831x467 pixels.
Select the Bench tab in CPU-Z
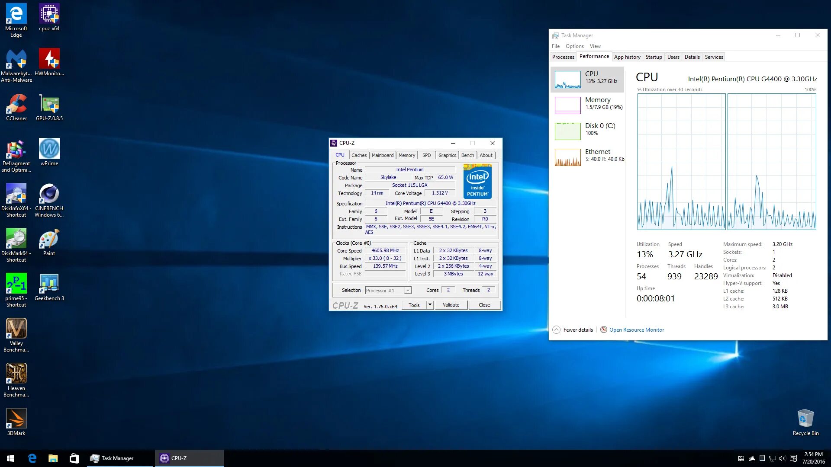467,155
